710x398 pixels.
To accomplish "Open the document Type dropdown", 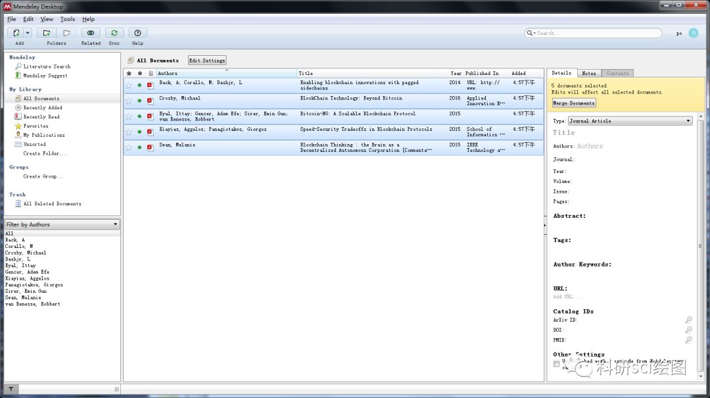I will (630, 121).
